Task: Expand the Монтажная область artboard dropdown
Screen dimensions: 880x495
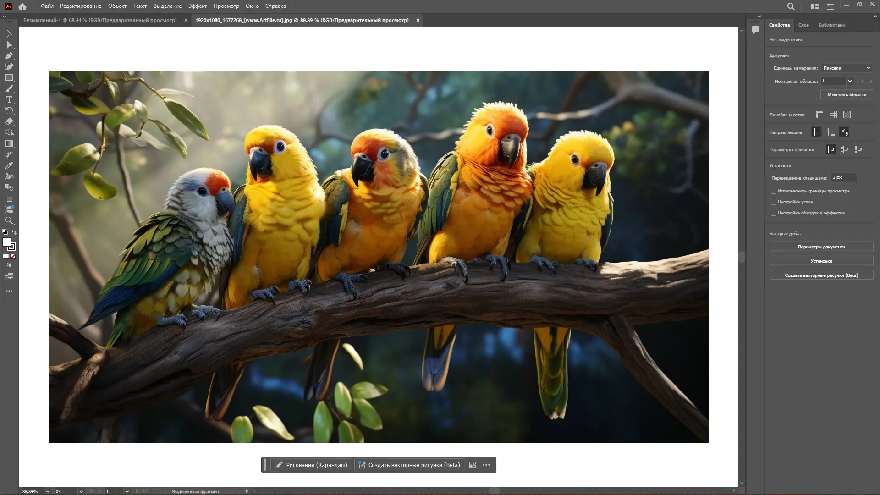Action: tap(850, 81)
